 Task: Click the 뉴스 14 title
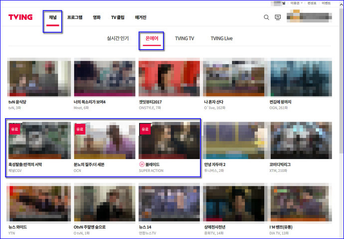(x=145, y=227)
